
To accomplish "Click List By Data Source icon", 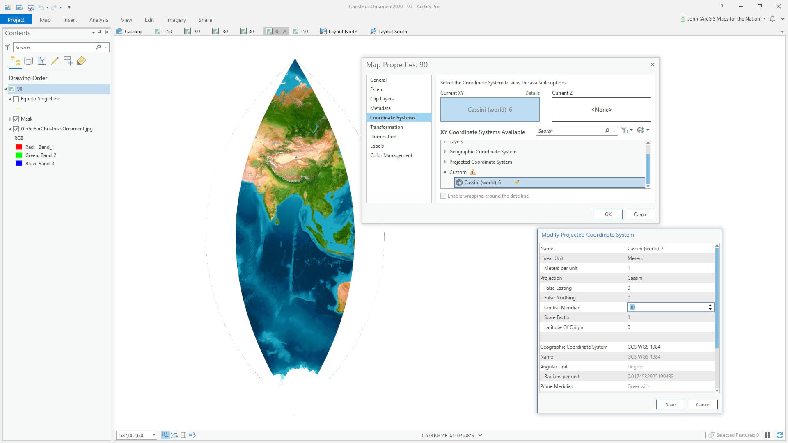I will coord(29,61).
